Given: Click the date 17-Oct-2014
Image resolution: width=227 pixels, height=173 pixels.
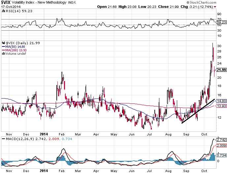Looking at the screenshot, I should [11, 7].
